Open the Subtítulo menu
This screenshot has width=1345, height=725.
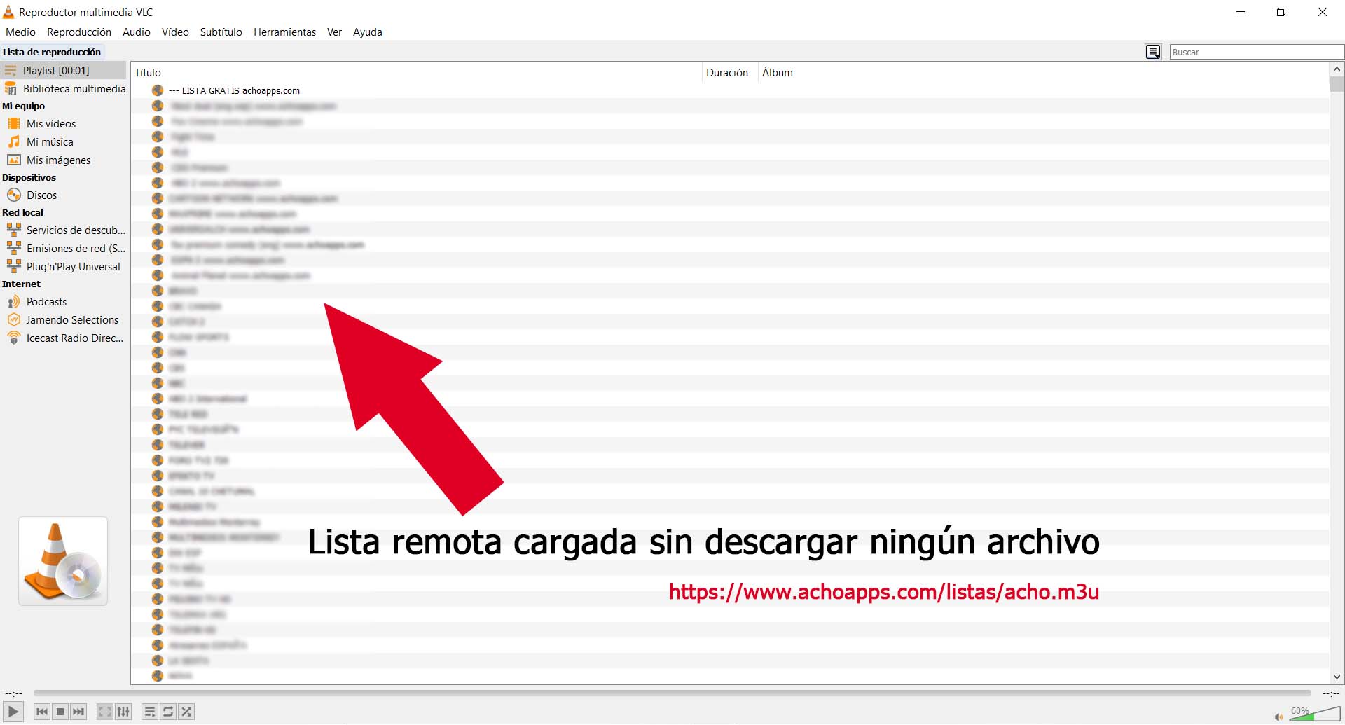point(221,32)
